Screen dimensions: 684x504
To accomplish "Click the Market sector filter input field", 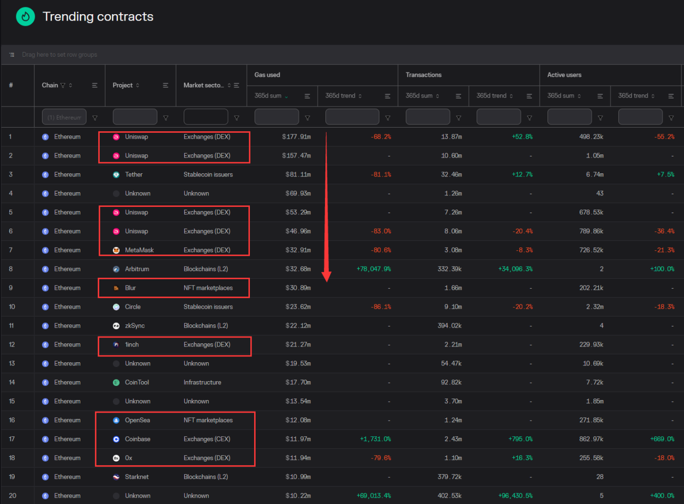I will (206, 117).
